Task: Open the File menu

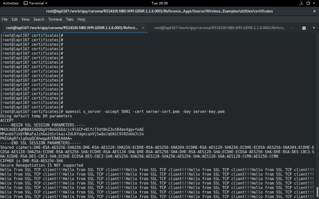Action: (4, 19)
